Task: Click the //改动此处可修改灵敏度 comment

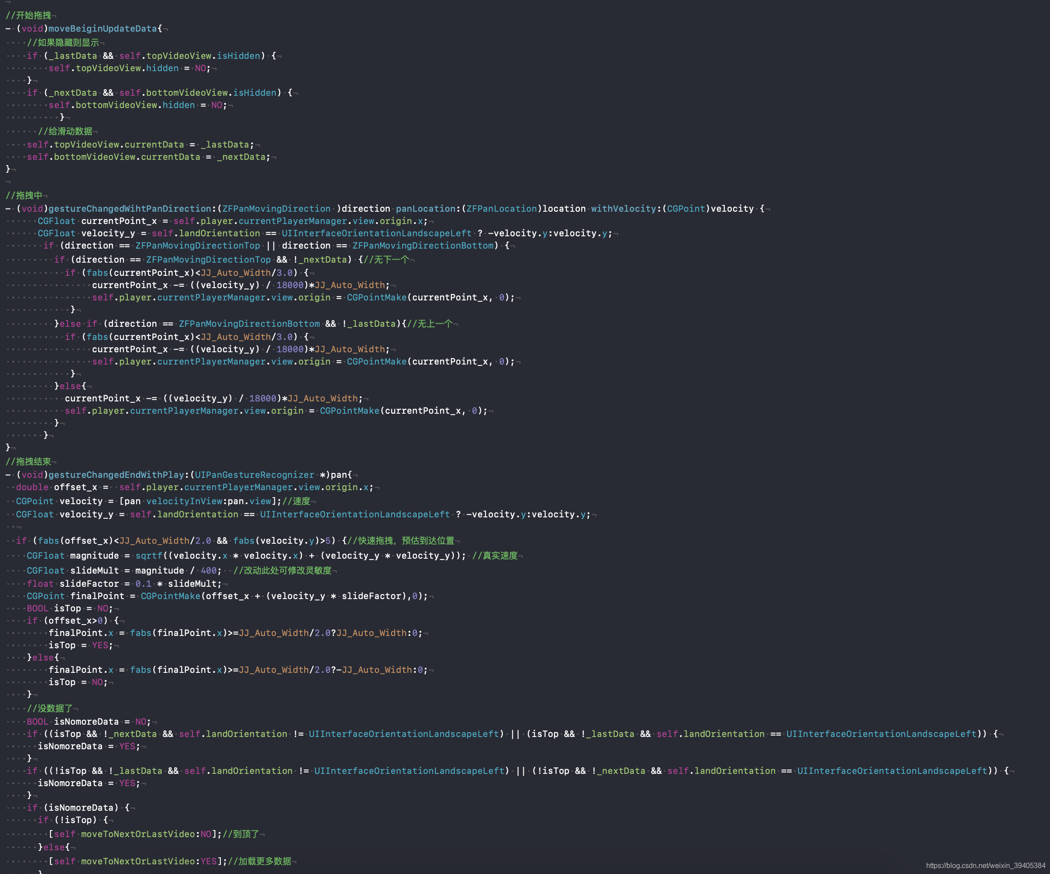Action: click(283, 571)
